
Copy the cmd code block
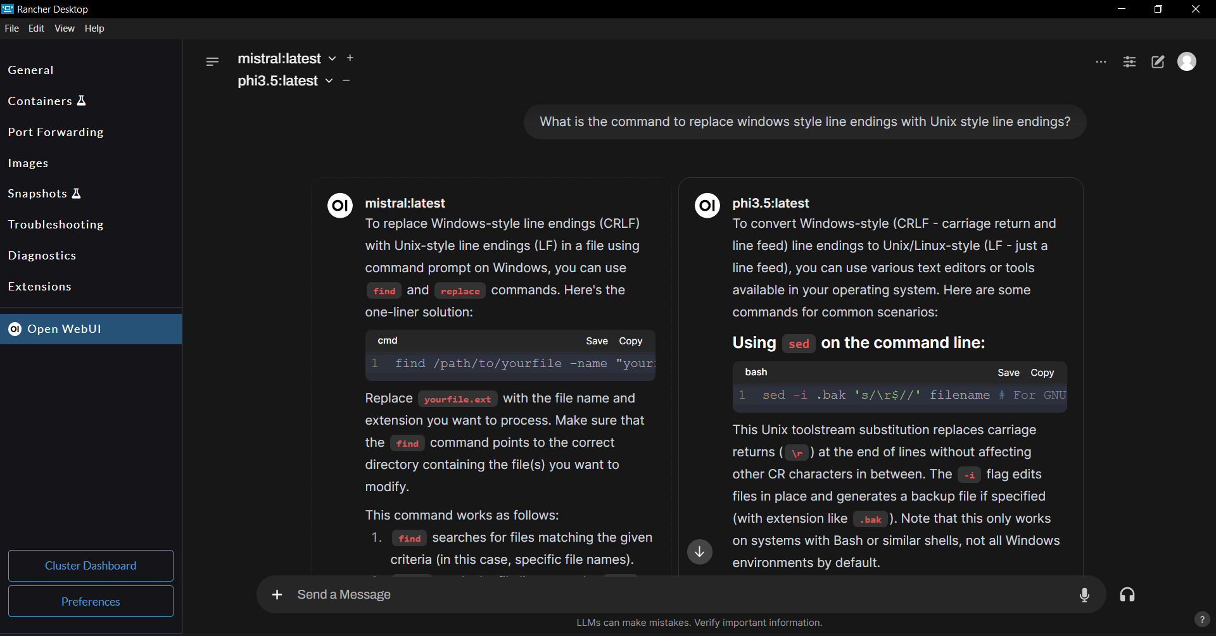point(630,341)
